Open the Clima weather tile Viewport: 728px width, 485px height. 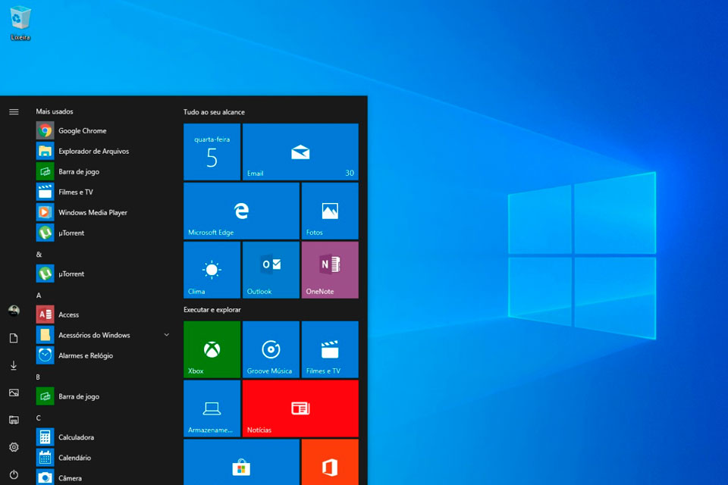212,270
